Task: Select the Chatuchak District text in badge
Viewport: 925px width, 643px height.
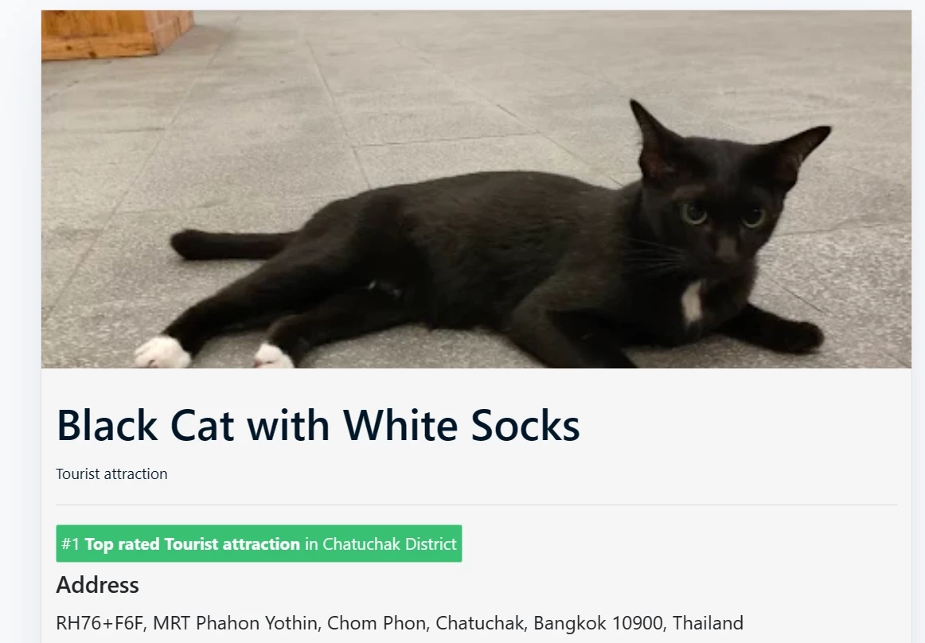Action: point(389,544)
